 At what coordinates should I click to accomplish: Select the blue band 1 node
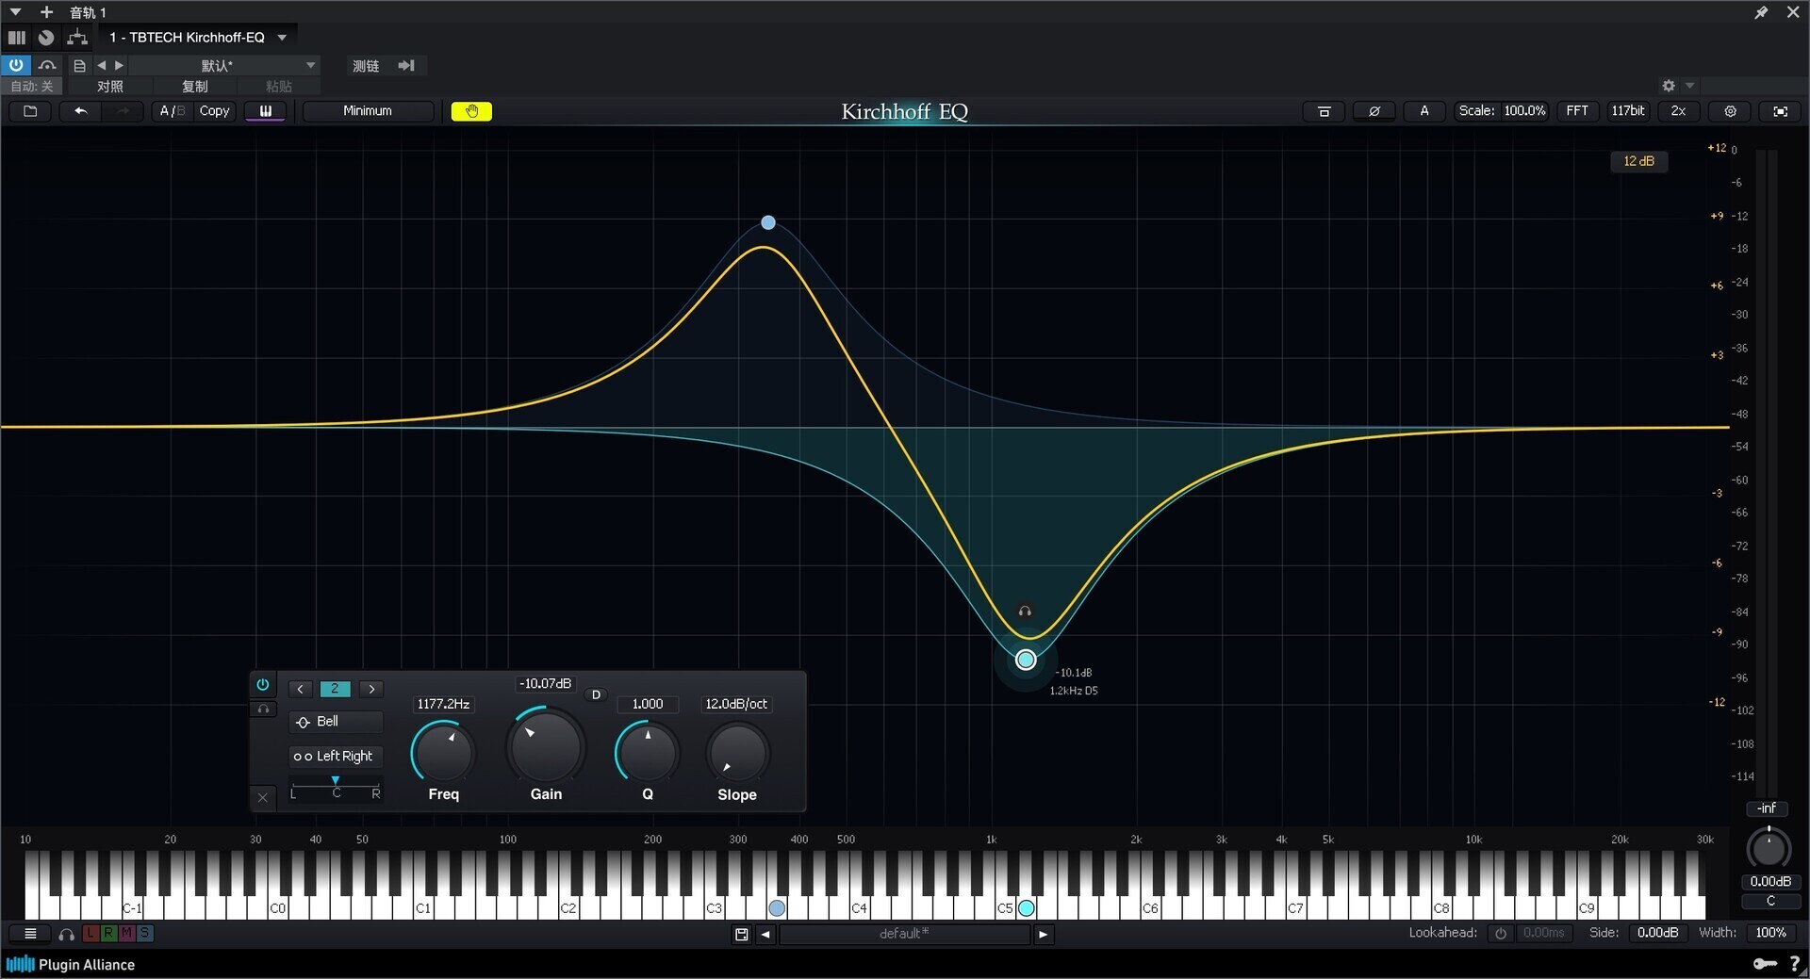tap(768, 222)
